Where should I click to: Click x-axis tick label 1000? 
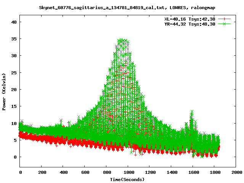[x=129, y=172]
